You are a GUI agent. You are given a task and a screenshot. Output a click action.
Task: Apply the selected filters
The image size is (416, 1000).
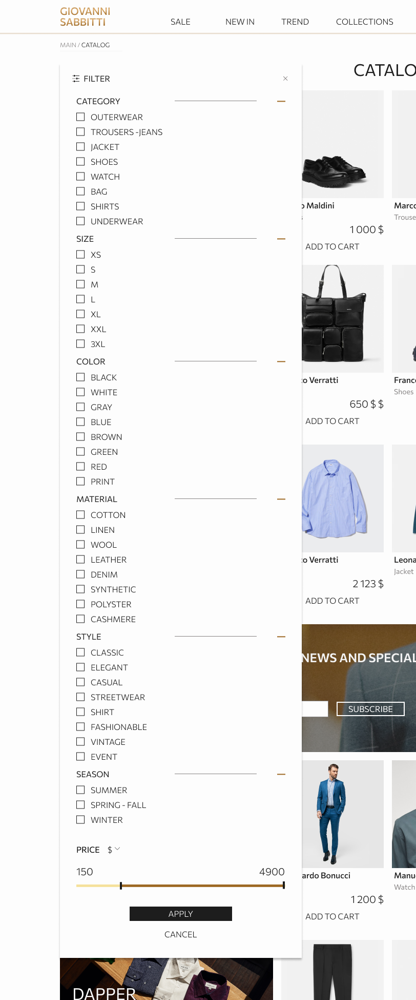pos(181,914)
